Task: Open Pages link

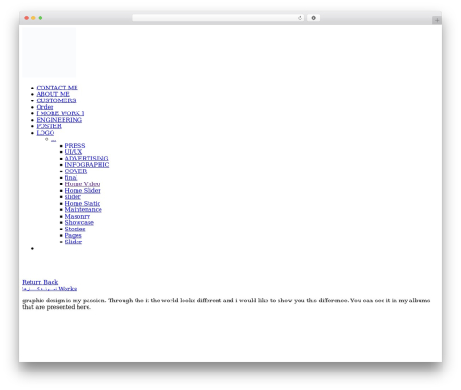Action: (x=73, y=236)
